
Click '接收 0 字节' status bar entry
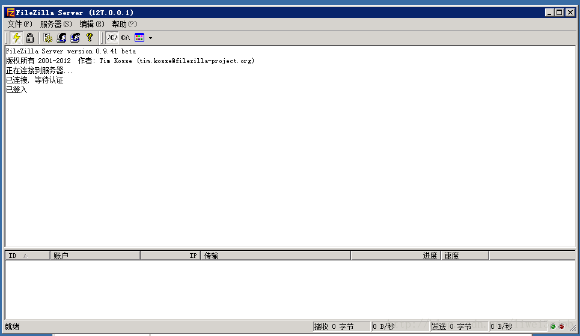(x=341, y=326)
